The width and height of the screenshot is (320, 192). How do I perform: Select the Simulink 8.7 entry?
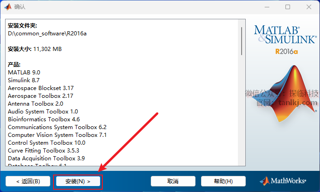click(24, 80)
